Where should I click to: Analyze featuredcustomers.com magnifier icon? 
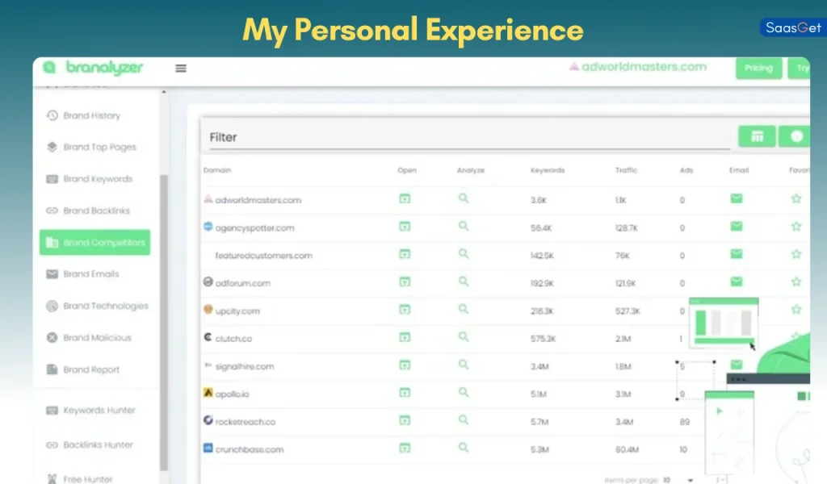coord(464,254)
